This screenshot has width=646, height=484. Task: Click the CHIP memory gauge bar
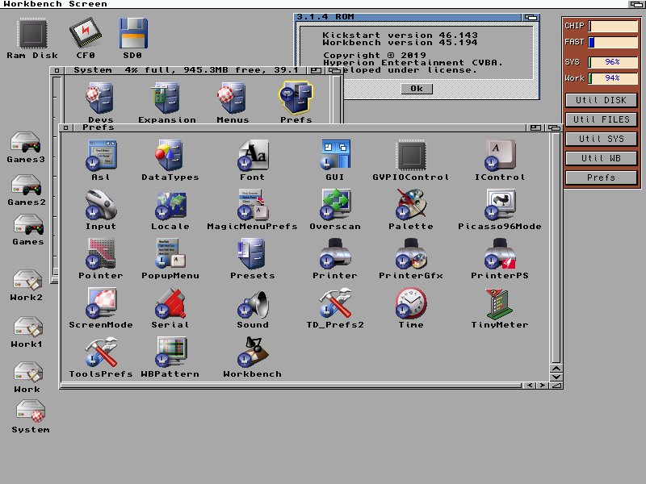(x=613, y=26)
